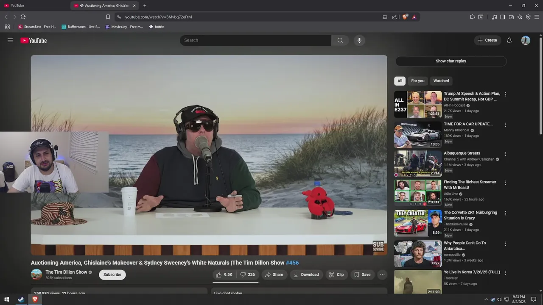Open MoviesJoy bookmark

(x=124, y=27)
